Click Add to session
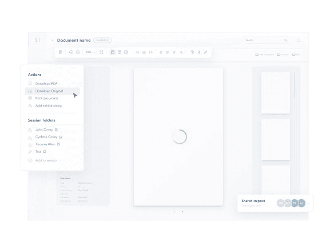This screenshot has height=247, width=330. (46, 160)
